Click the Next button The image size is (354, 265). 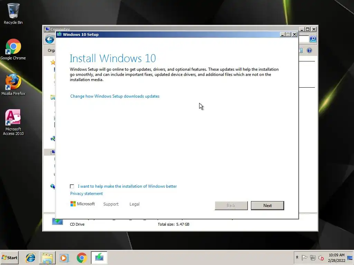pos(268,206)
